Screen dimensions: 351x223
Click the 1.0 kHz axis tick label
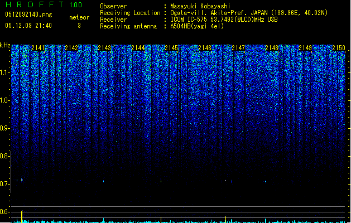pyautogui.click(x=4, y=100)
